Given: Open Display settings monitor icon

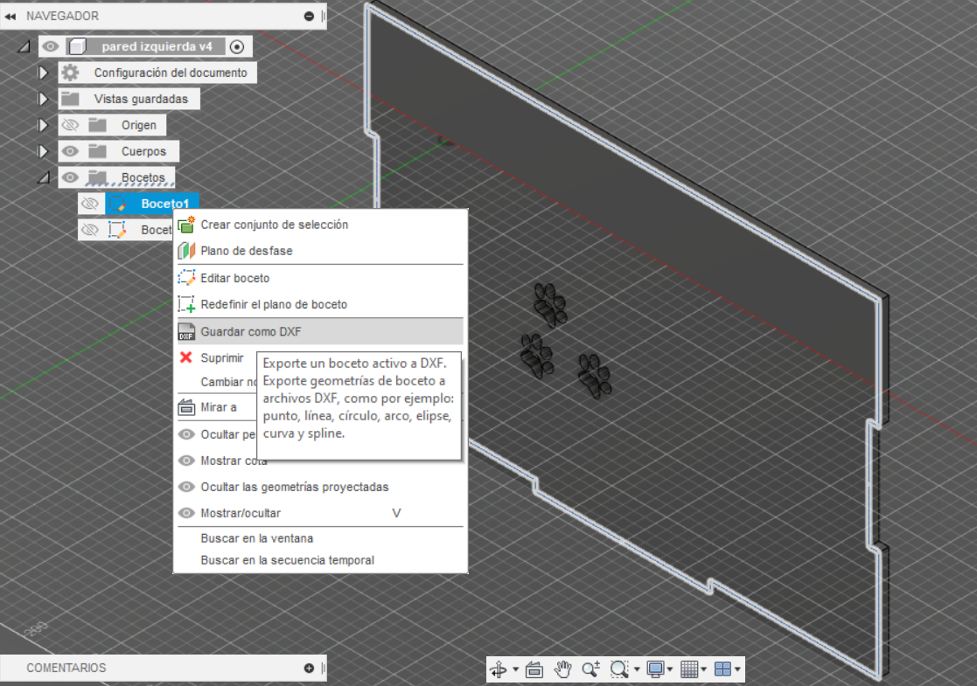Looking at the screenshot, I should click(655, 669).
